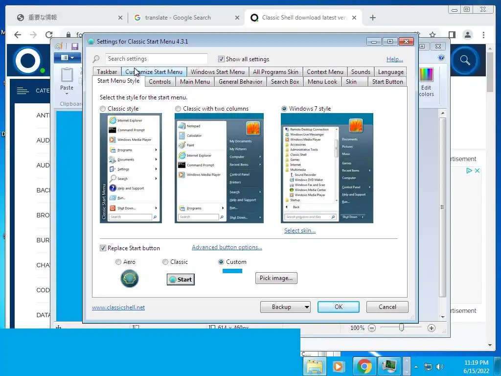Bookmark this page with the star icon
Screen dimensions: 501x376
coord(433,35)
